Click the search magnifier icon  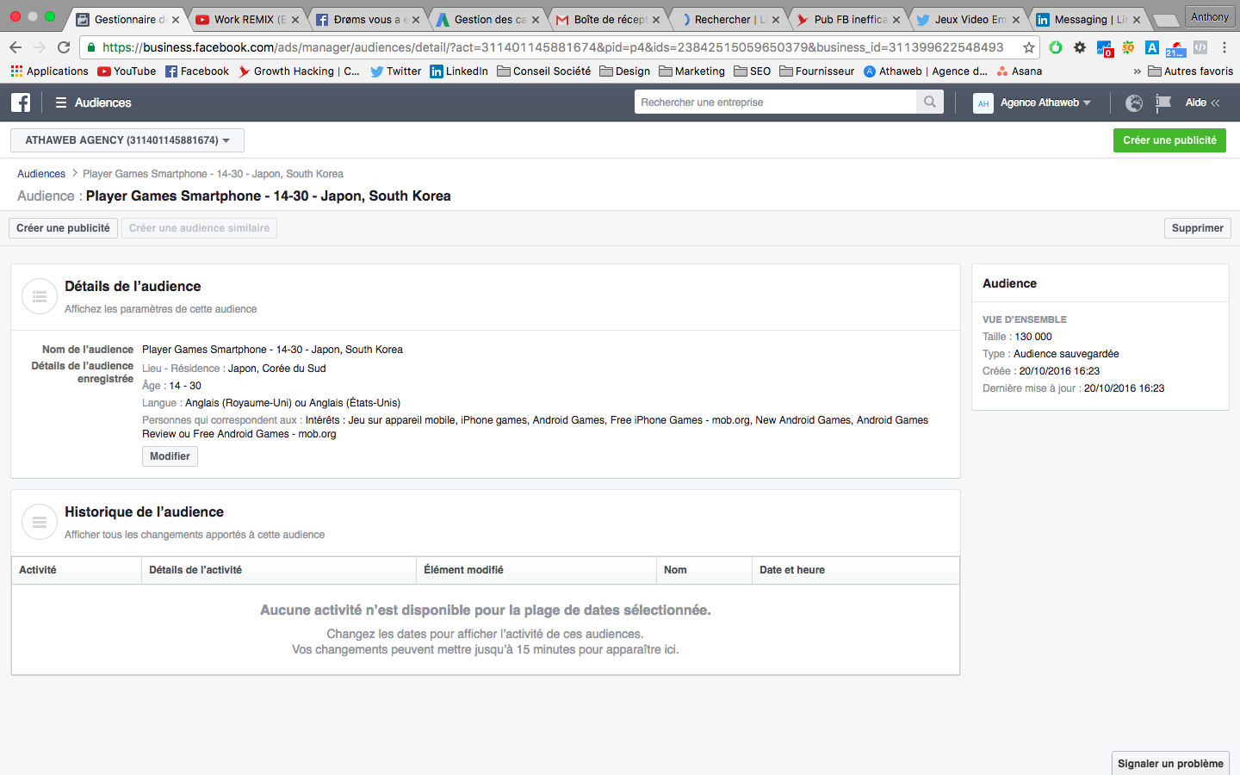click(929, 102)
